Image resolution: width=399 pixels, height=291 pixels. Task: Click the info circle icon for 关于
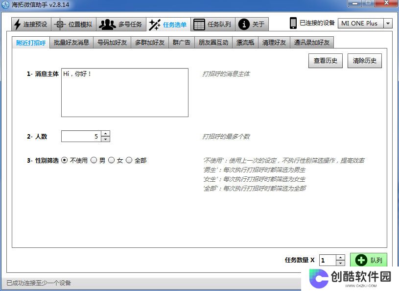pyautogui.click(x=244, y=24)
